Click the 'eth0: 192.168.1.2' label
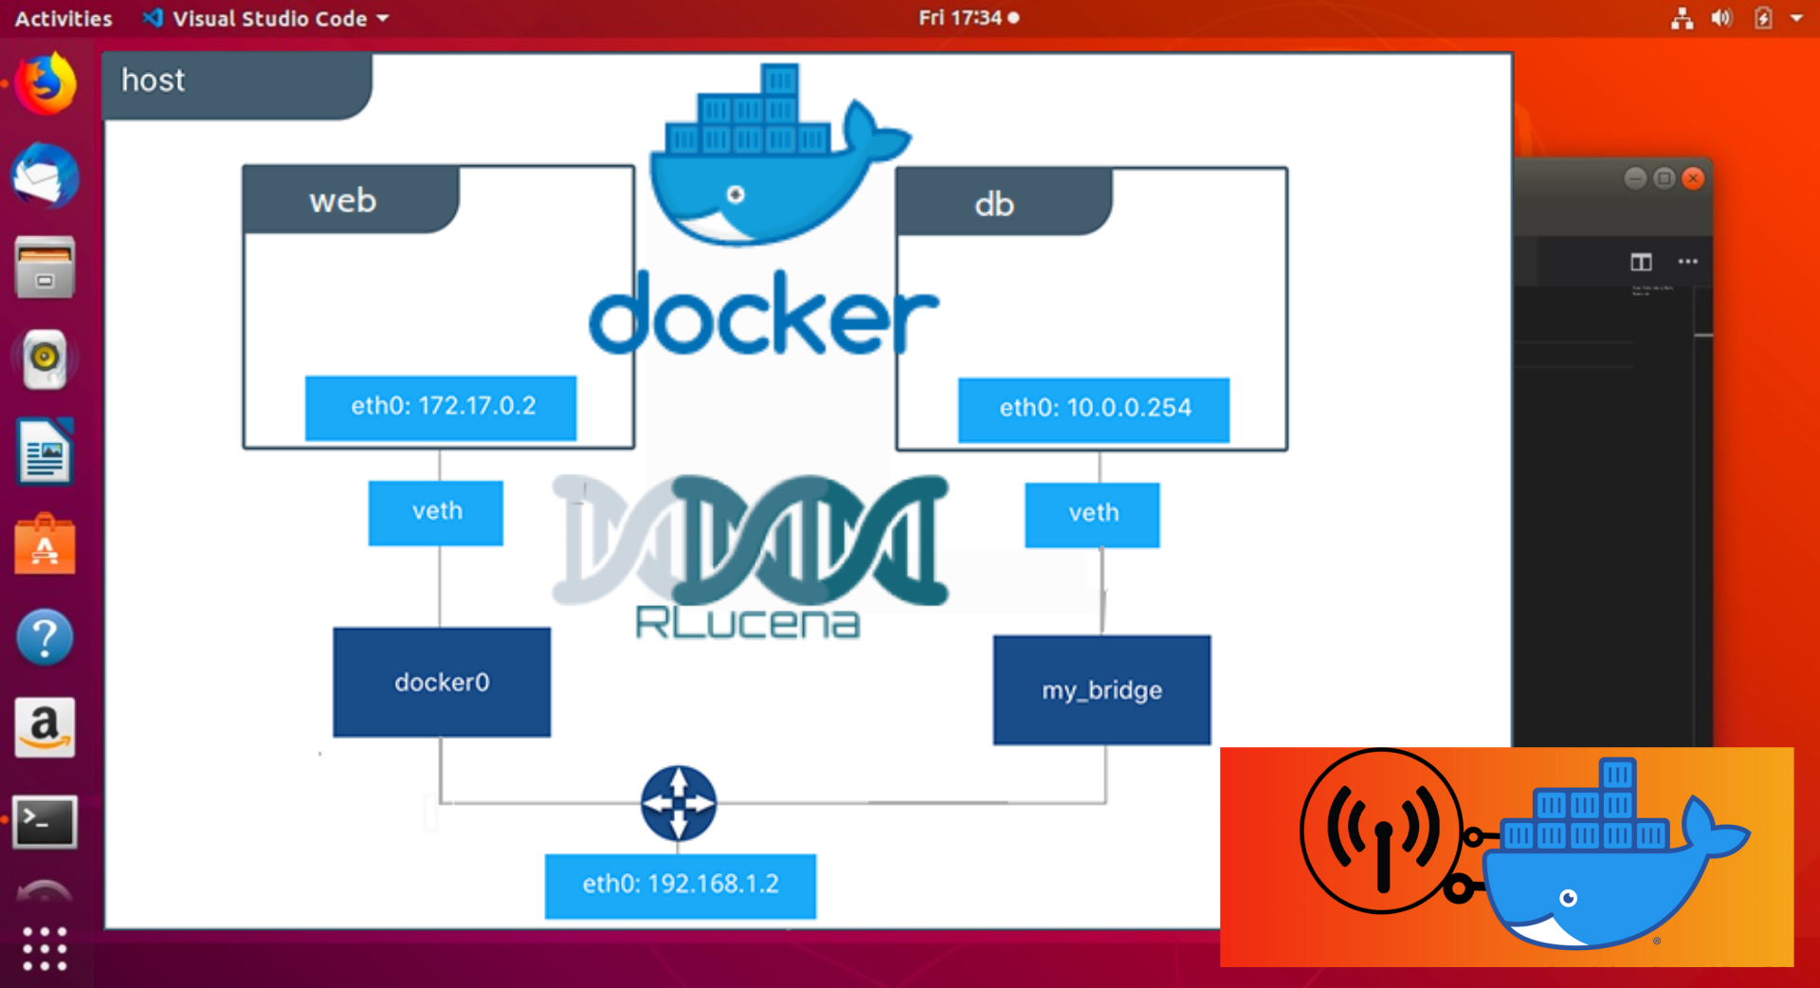 681,886
